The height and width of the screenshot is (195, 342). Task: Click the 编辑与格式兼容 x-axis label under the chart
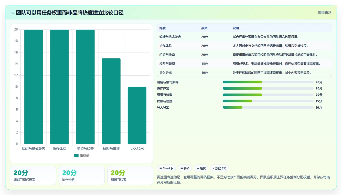click(x=34, y=149)
